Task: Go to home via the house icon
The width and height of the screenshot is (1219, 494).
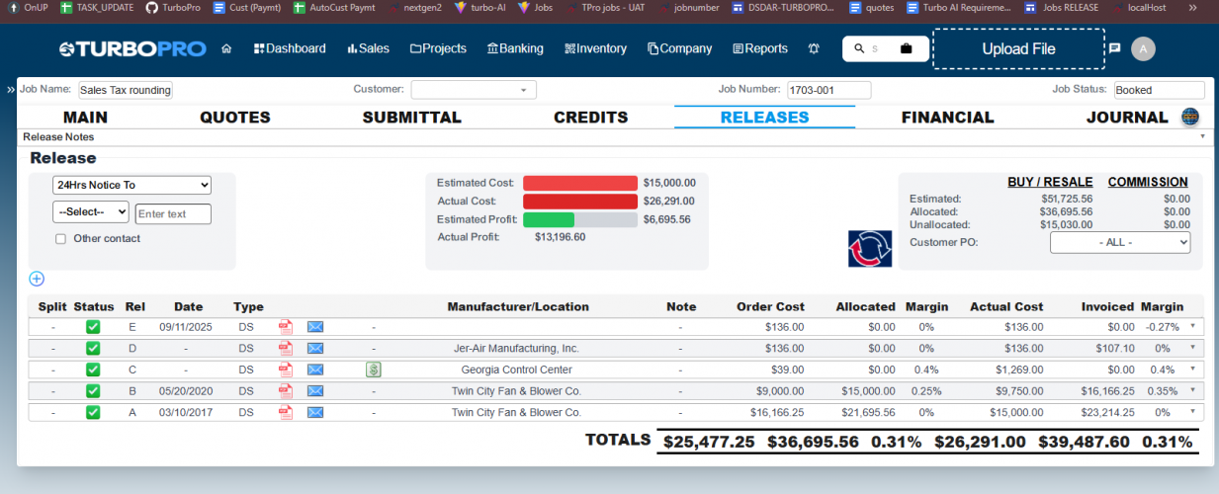Action: coord(226,48)
